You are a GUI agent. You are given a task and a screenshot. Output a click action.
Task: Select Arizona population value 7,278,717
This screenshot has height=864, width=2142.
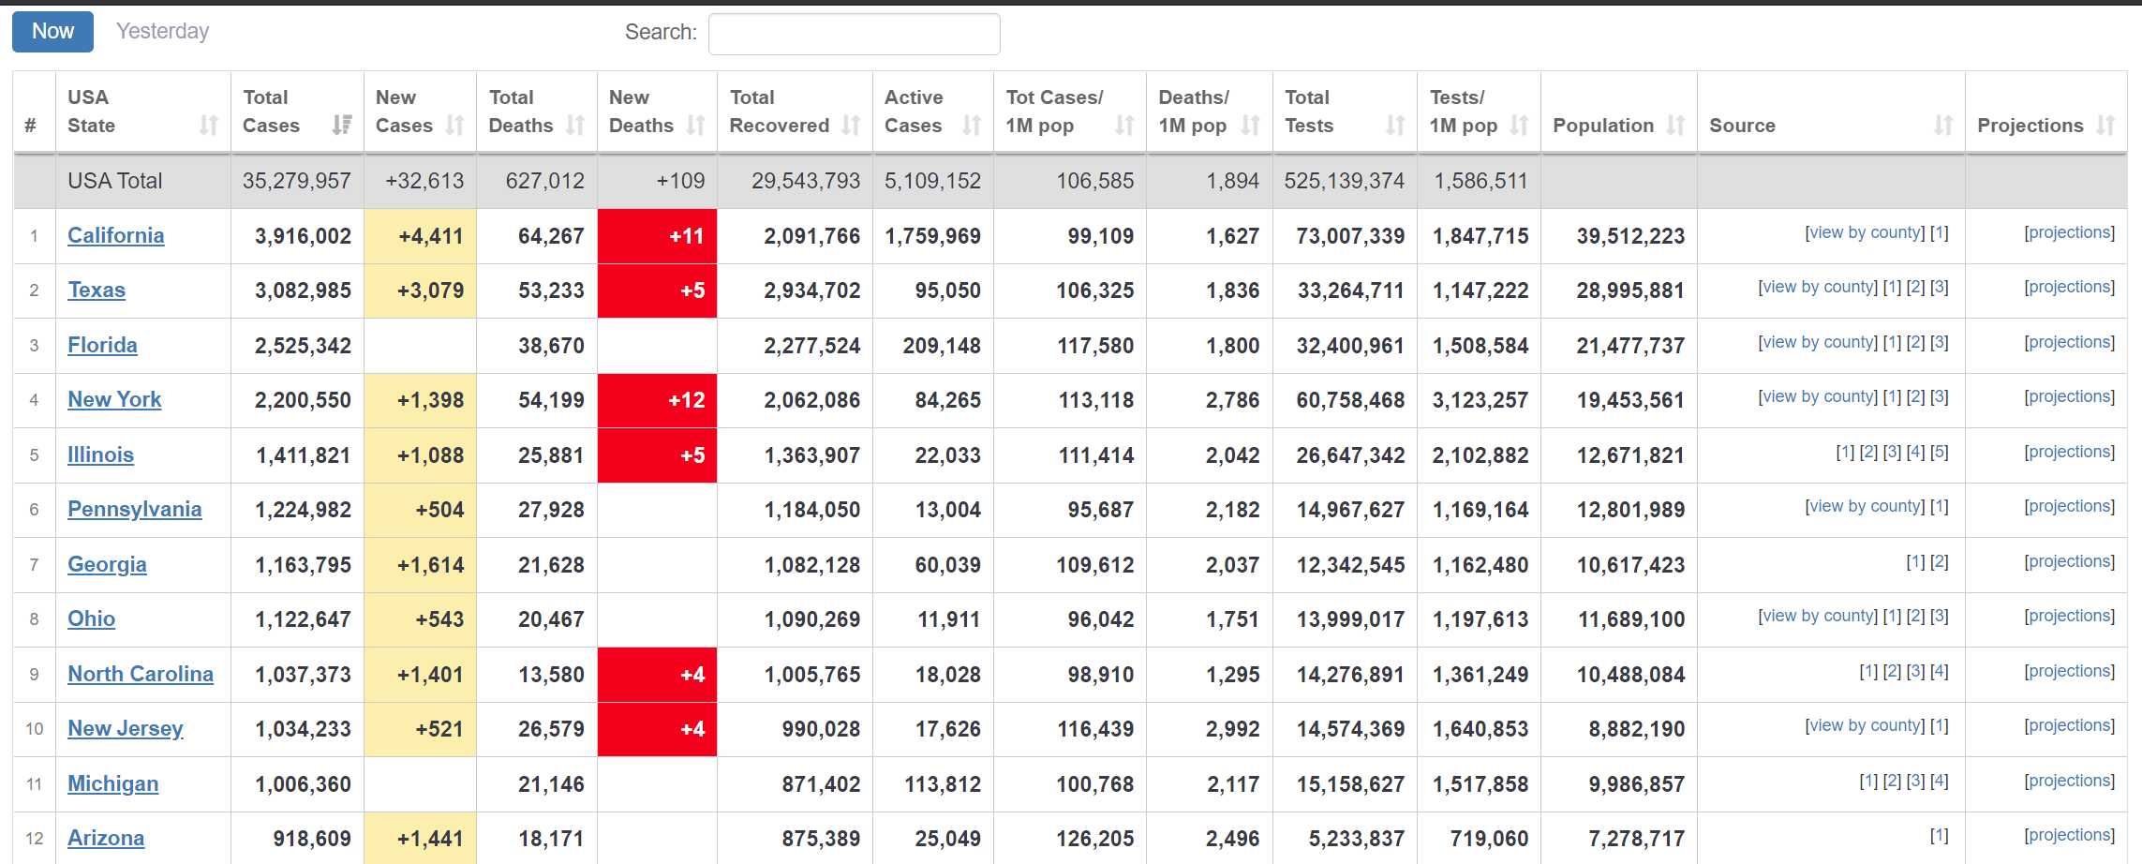click(1636, 839)
